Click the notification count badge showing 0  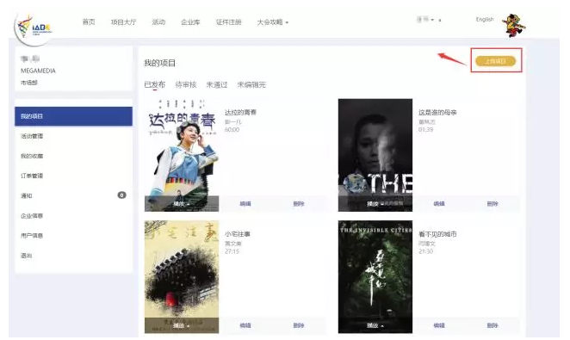tap(121, 195)
